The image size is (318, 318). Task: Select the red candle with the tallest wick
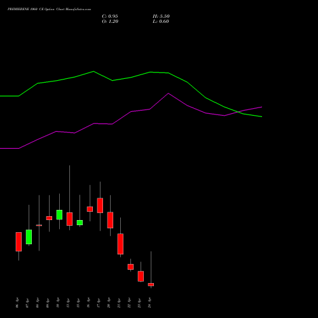pyautogui.click(x=69, y=219)
